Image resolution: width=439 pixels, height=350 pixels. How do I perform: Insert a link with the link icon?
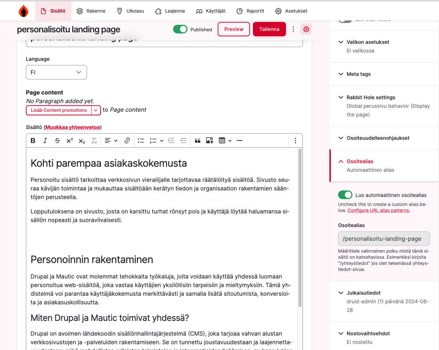click(x=127, y=141)
